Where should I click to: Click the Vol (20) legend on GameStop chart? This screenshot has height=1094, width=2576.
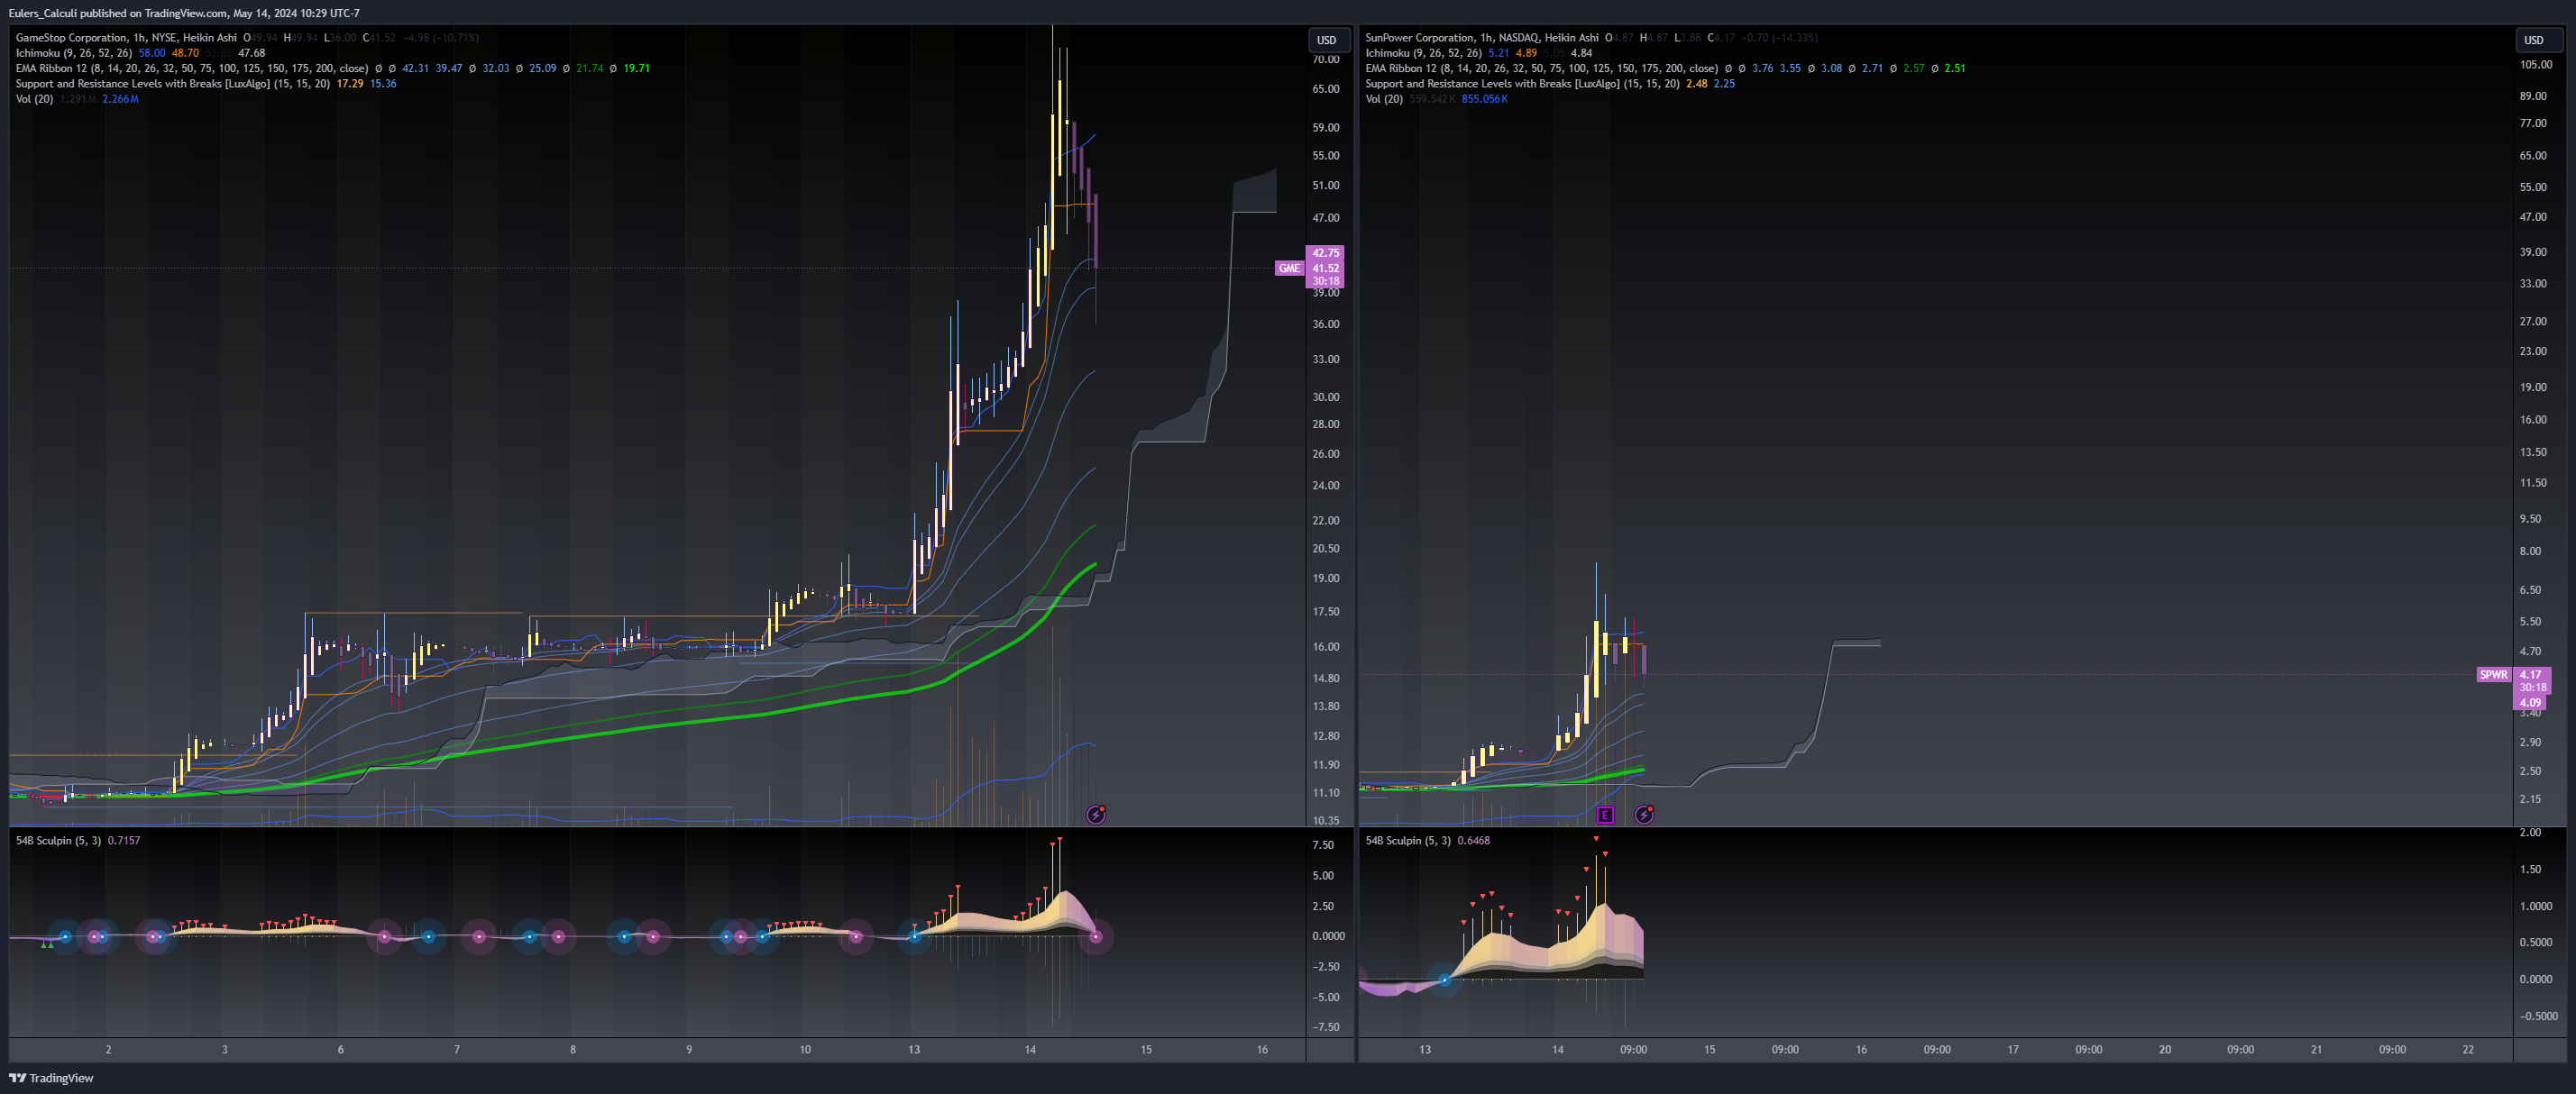click(x=34, y=99)
